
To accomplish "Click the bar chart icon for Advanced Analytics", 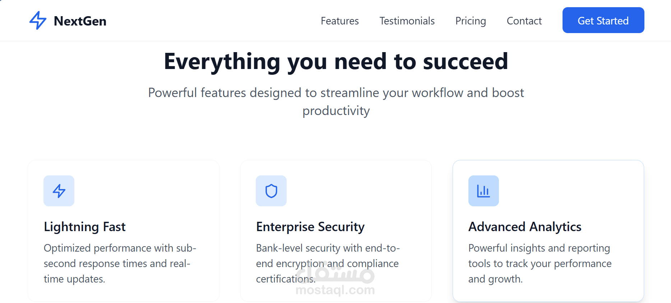I will [x=483, y=191].
